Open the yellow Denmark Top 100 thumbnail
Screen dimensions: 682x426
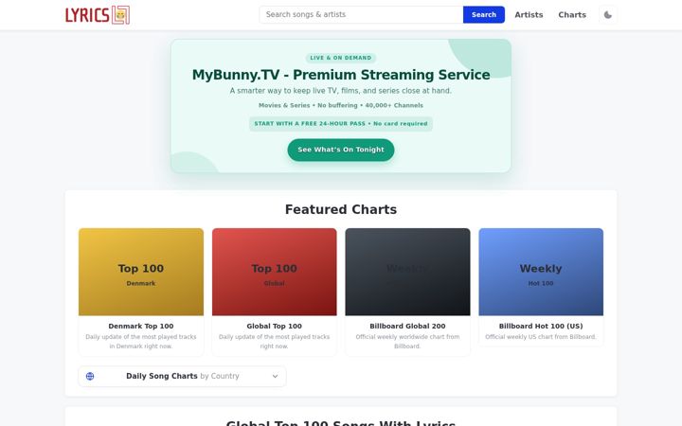click(141, 272)
